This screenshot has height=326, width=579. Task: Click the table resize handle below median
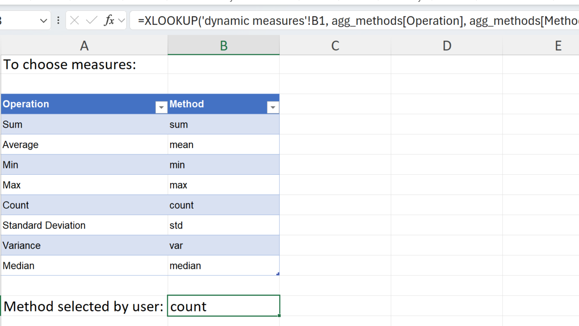point(278,274)
